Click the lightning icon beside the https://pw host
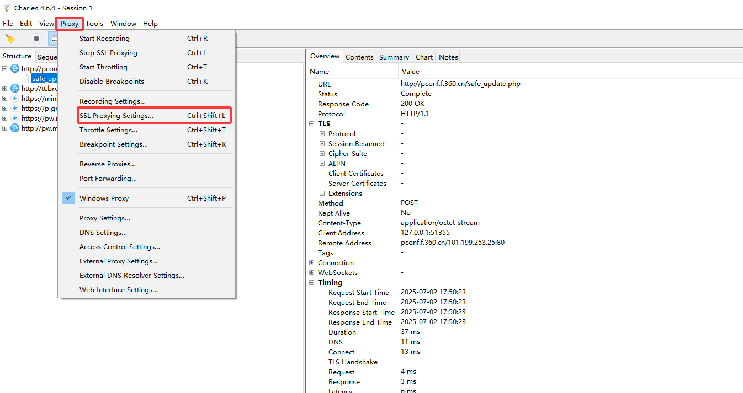The height and width of the screenshot is (393, 743). tap(15, 119)
